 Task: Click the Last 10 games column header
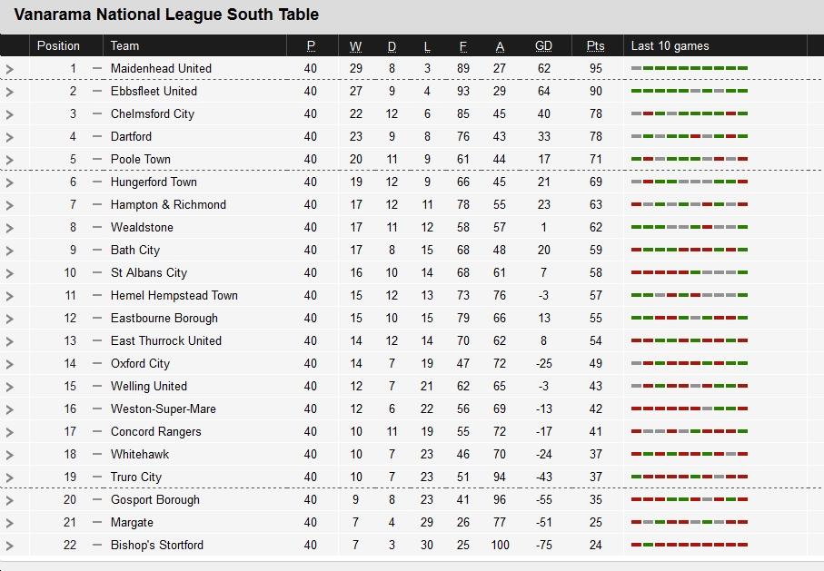[670, 46]
